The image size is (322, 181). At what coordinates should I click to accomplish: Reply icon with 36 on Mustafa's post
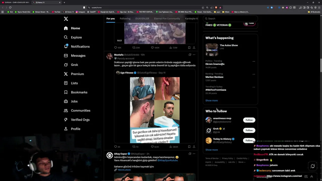[x=115, y=147]
